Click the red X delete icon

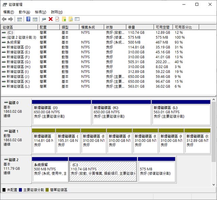tap(51, 19)
